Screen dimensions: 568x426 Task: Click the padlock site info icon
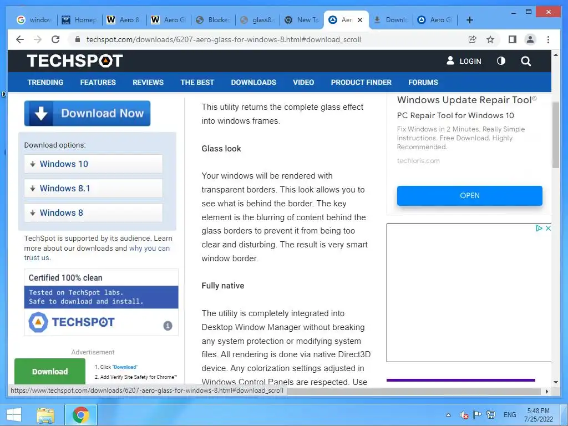point(77,39)
